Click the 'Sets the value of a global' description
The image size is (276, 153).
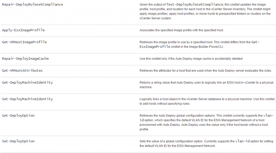pos(206,144)
